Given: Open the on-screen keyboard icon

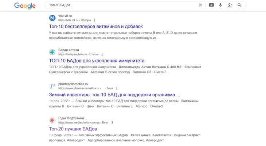Looking at the screenshot, I should click(211, 5).
